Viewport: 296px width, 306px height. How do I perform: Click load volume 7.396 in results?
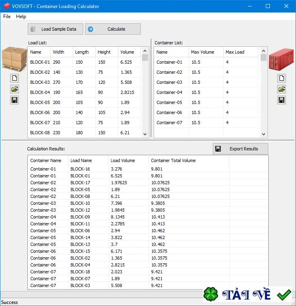coord(117,203)
